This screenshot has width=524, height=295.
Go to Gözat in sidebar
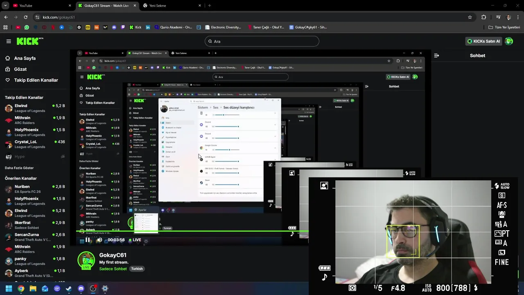(x=16, y=69)
